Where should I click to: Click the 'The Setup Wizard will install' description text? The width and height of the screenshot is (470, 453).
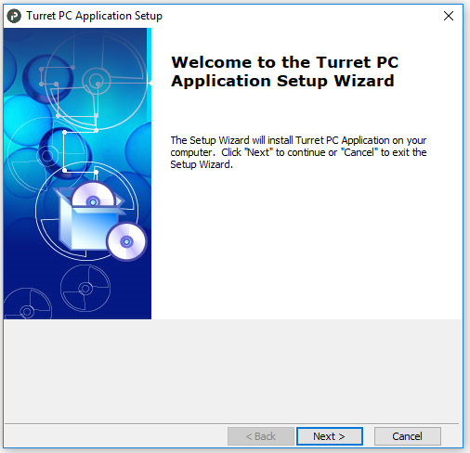point(298,152)
